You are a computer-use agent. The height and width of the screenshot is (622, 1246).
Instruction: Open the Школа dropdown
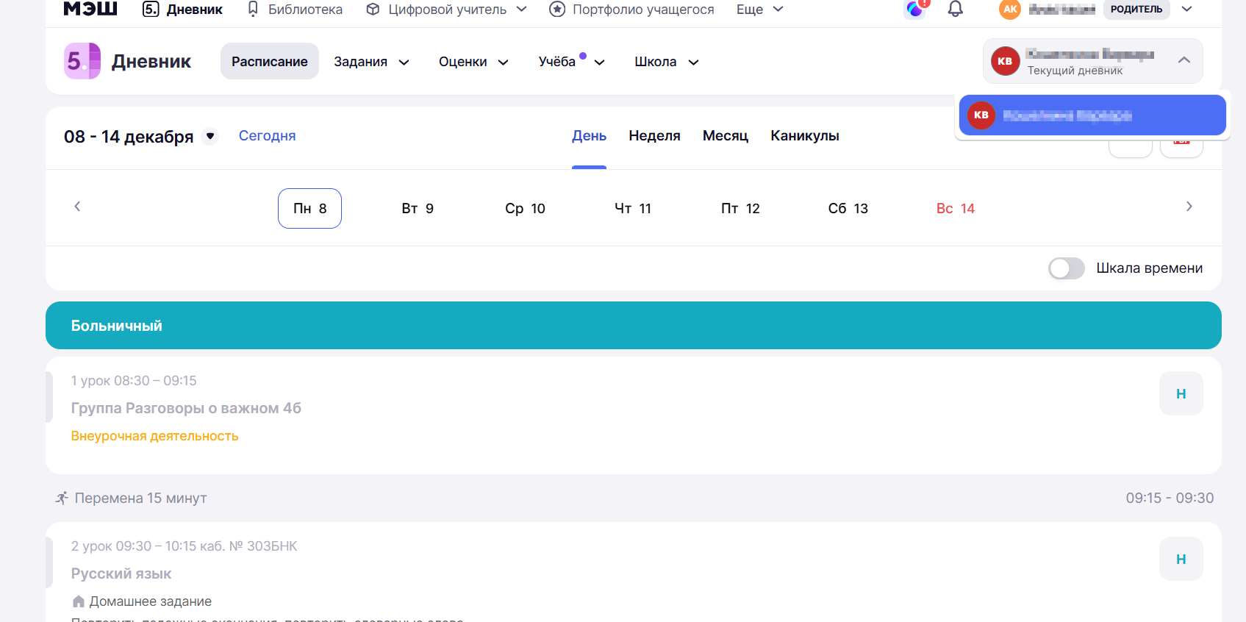[666, 62]
